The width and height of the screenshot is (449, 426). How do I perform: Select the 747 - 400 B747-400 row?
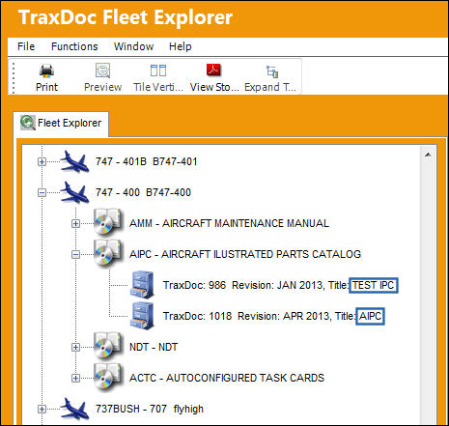tap(143, 192)
